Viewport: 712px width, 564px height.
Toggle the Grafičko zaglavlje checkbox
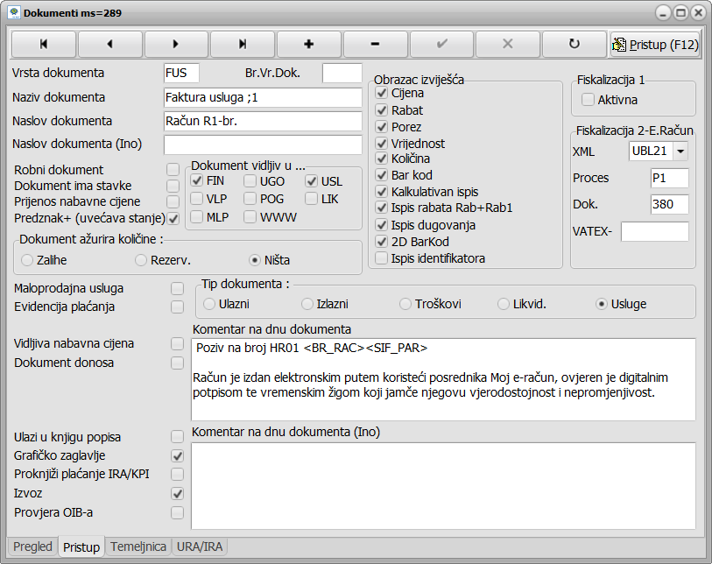point(177,455)
